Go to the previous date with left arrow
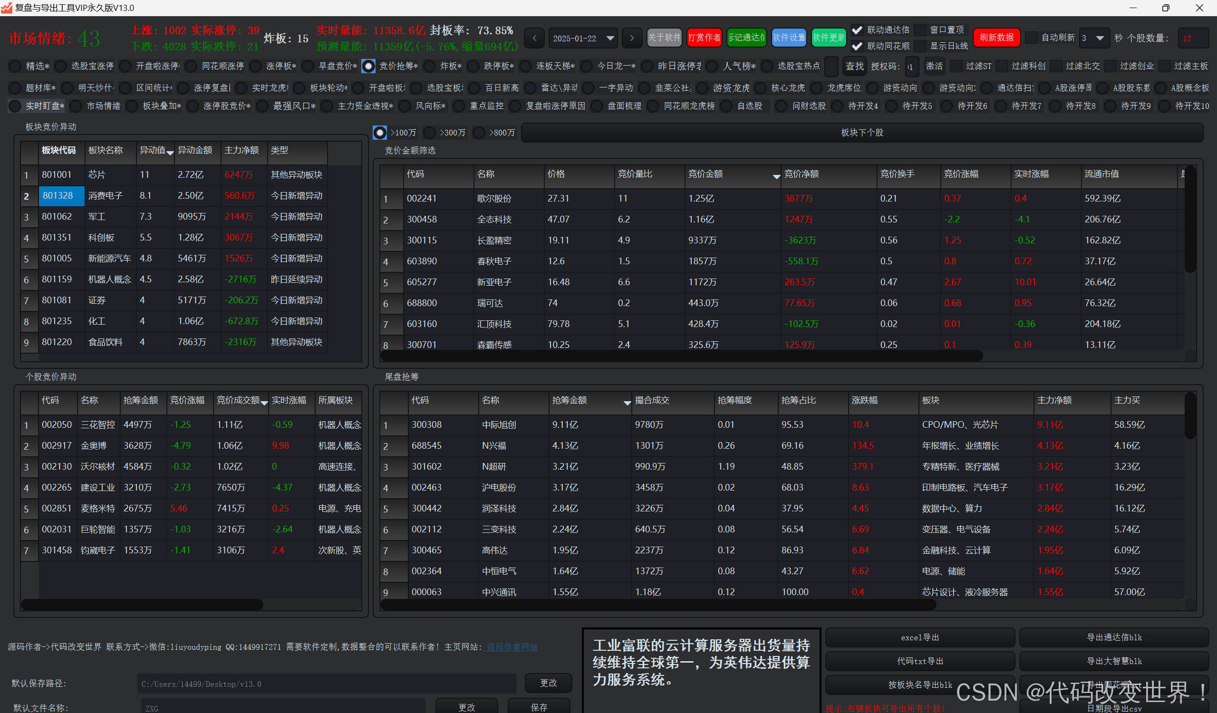 tap(534, 38)
